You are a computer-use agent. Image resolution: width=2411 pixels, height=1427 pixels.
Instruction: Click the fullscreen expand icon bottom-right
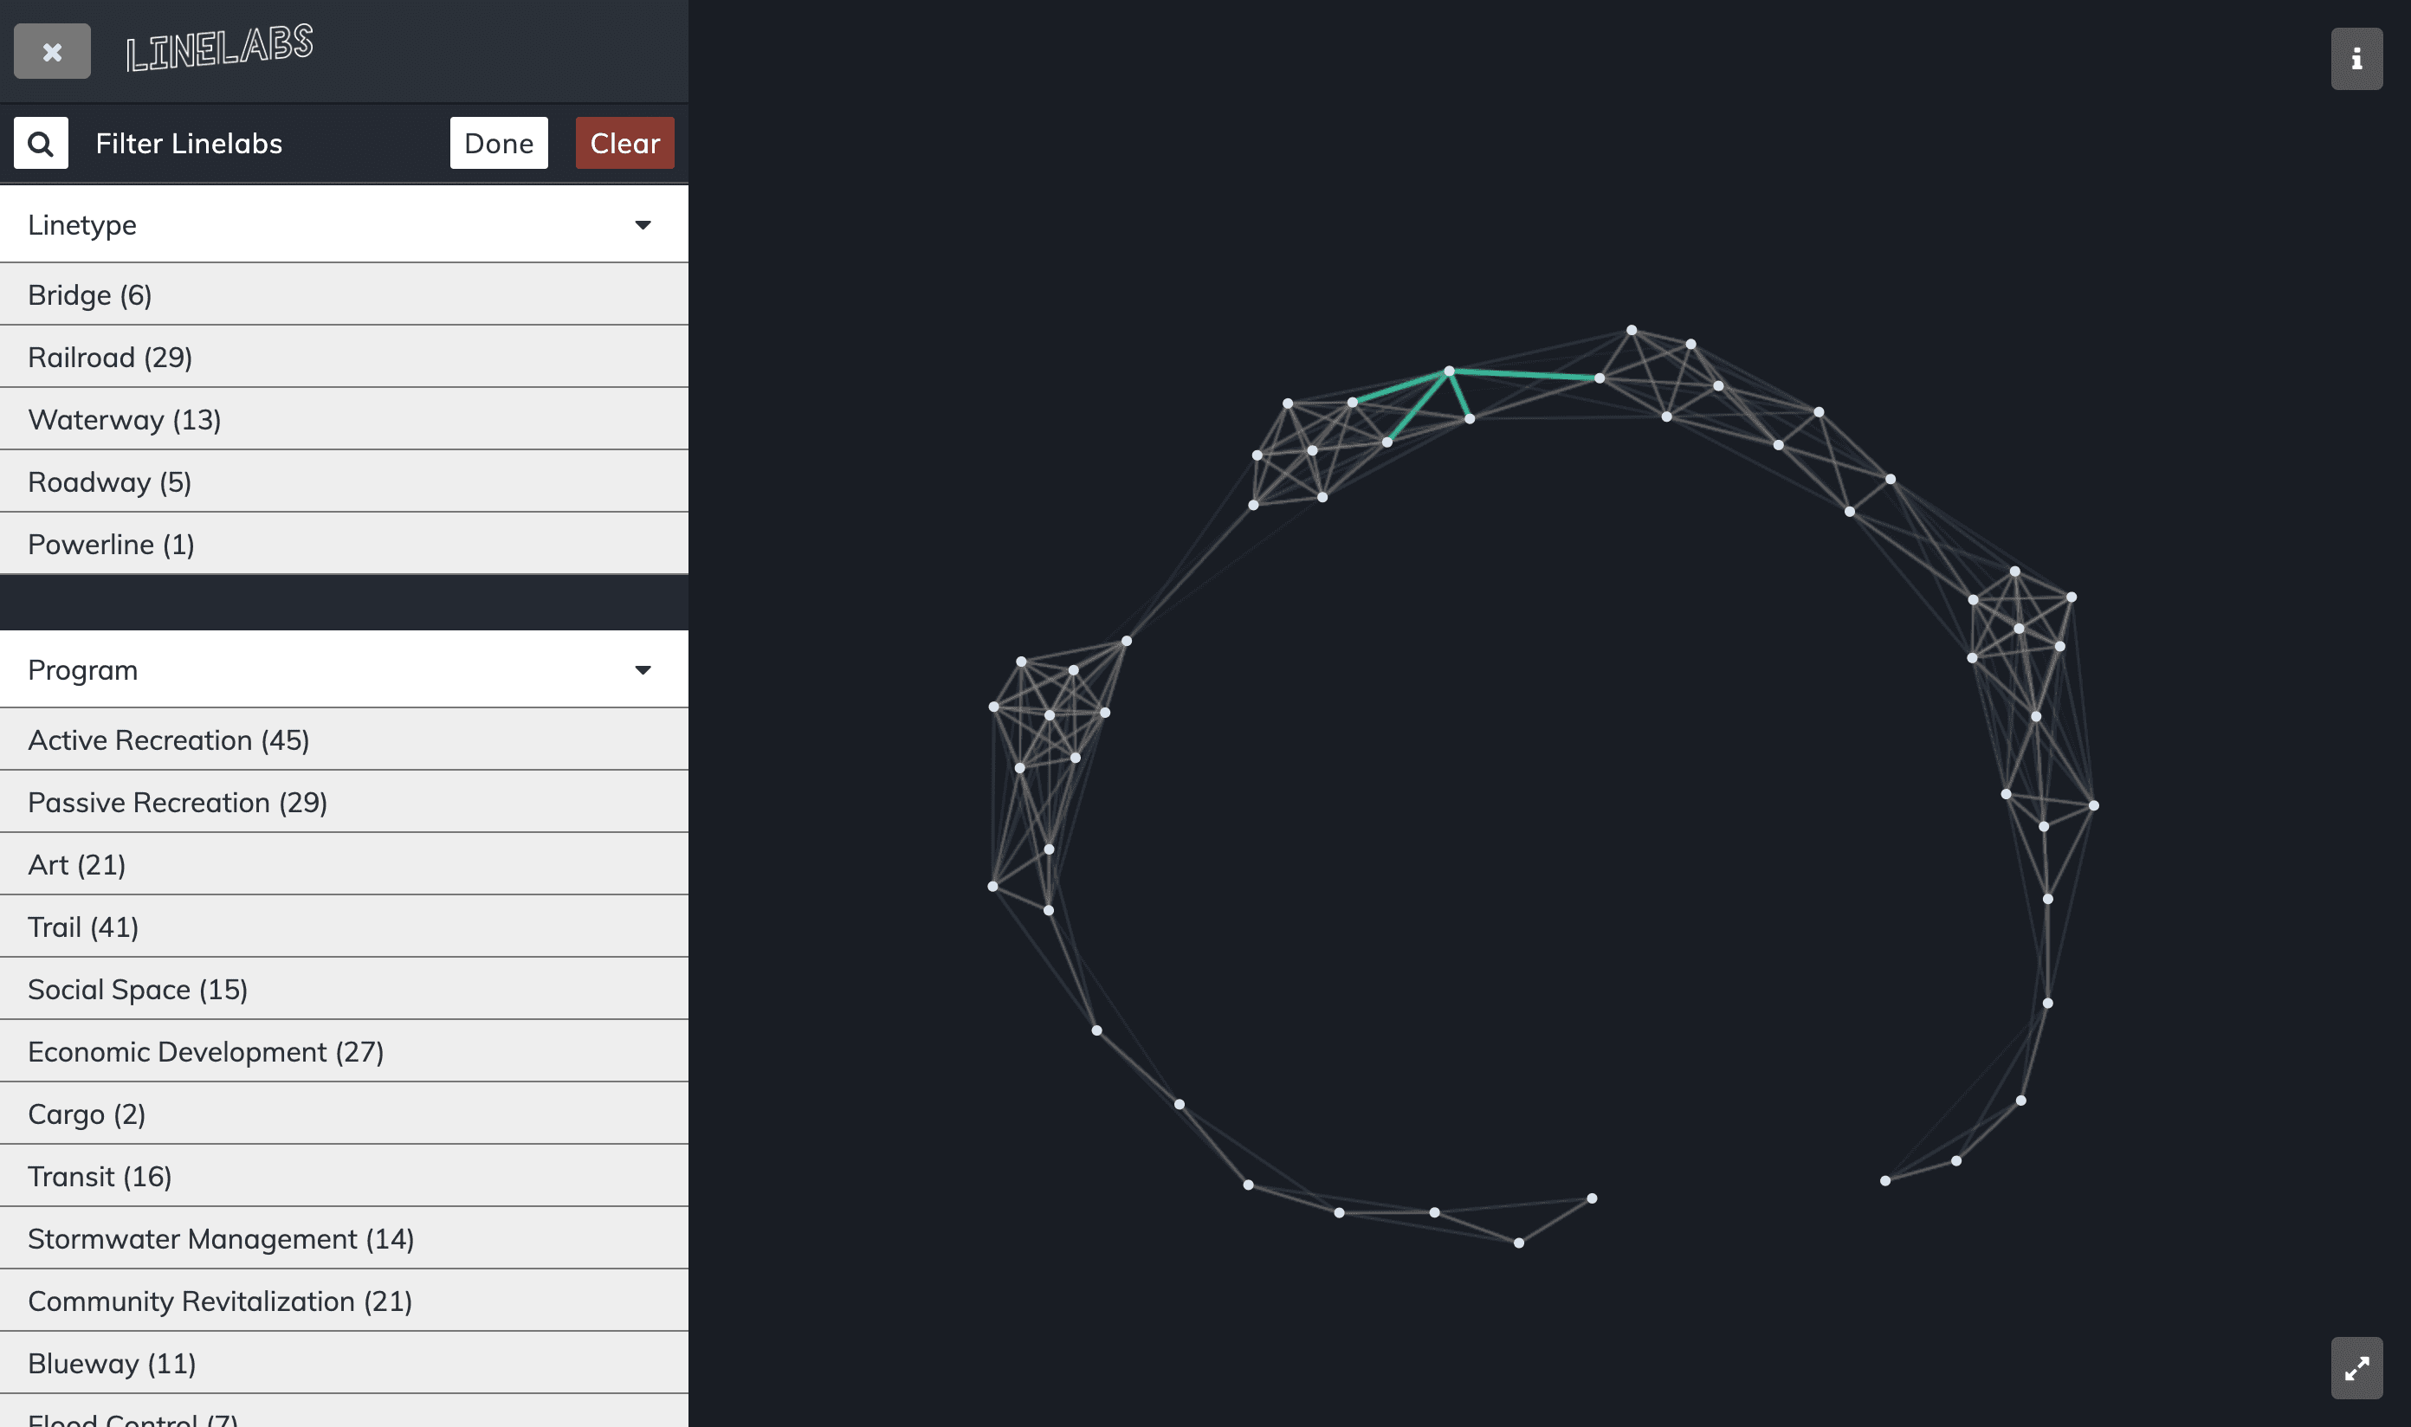[2358, 1367]
